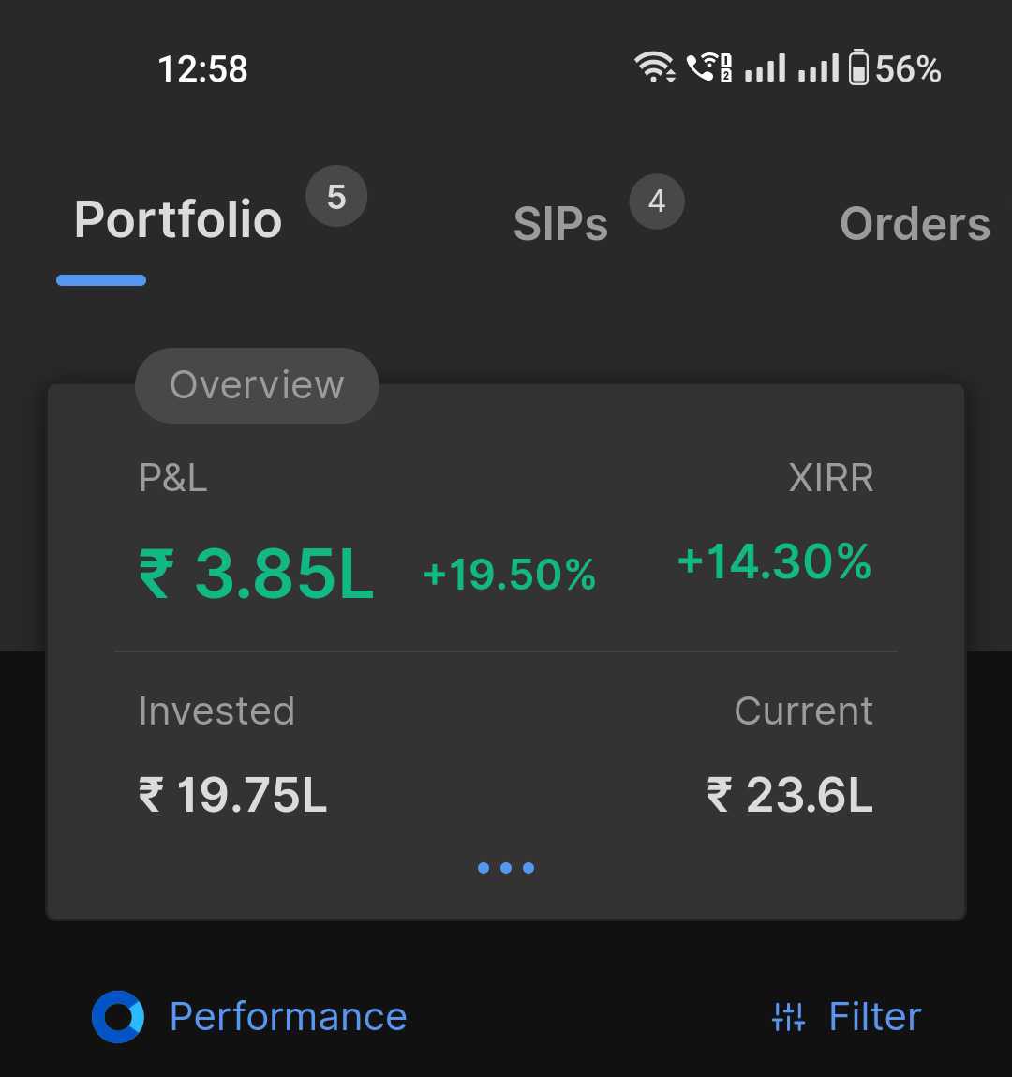
Task: Tap the SIPs count badge 4
Action: click(657, 202)
